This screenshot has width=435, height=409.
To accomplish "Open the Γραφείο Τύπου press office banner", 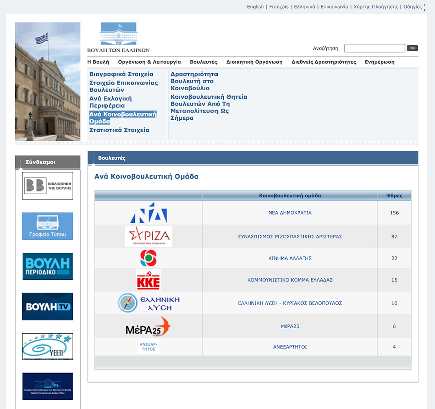I will coord(48,226).
